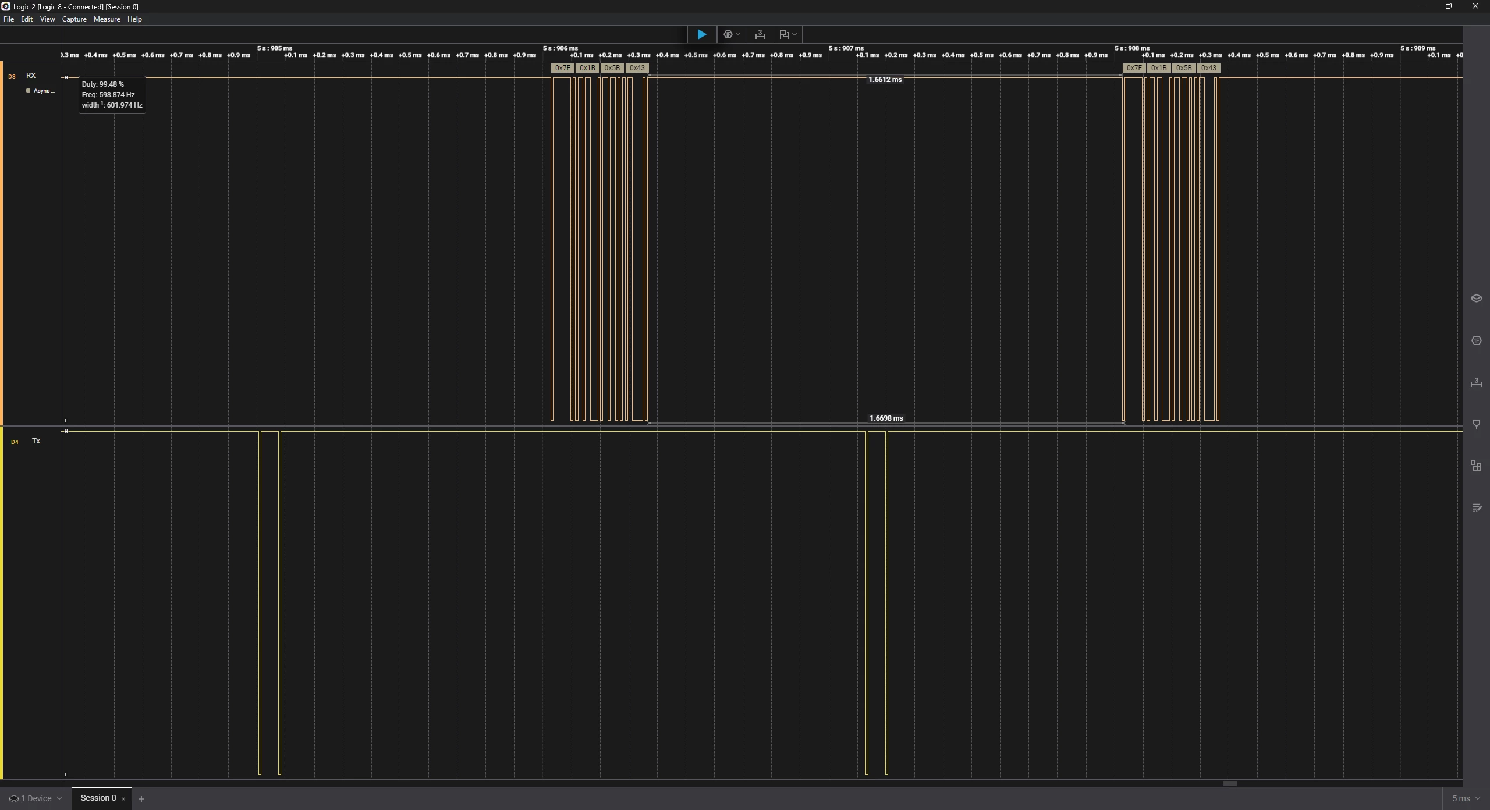The height and width of the screenshot is (810, 1490).
Task: Select the 1.6698 ms measurement label
Action: point(886,418)
